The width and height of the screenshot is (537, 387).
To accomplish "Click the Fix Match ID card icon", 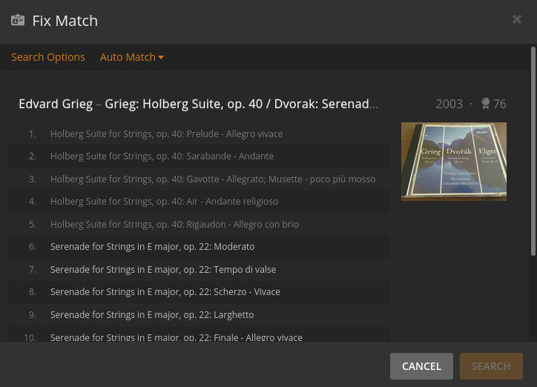I will click(x=18, y=20).
